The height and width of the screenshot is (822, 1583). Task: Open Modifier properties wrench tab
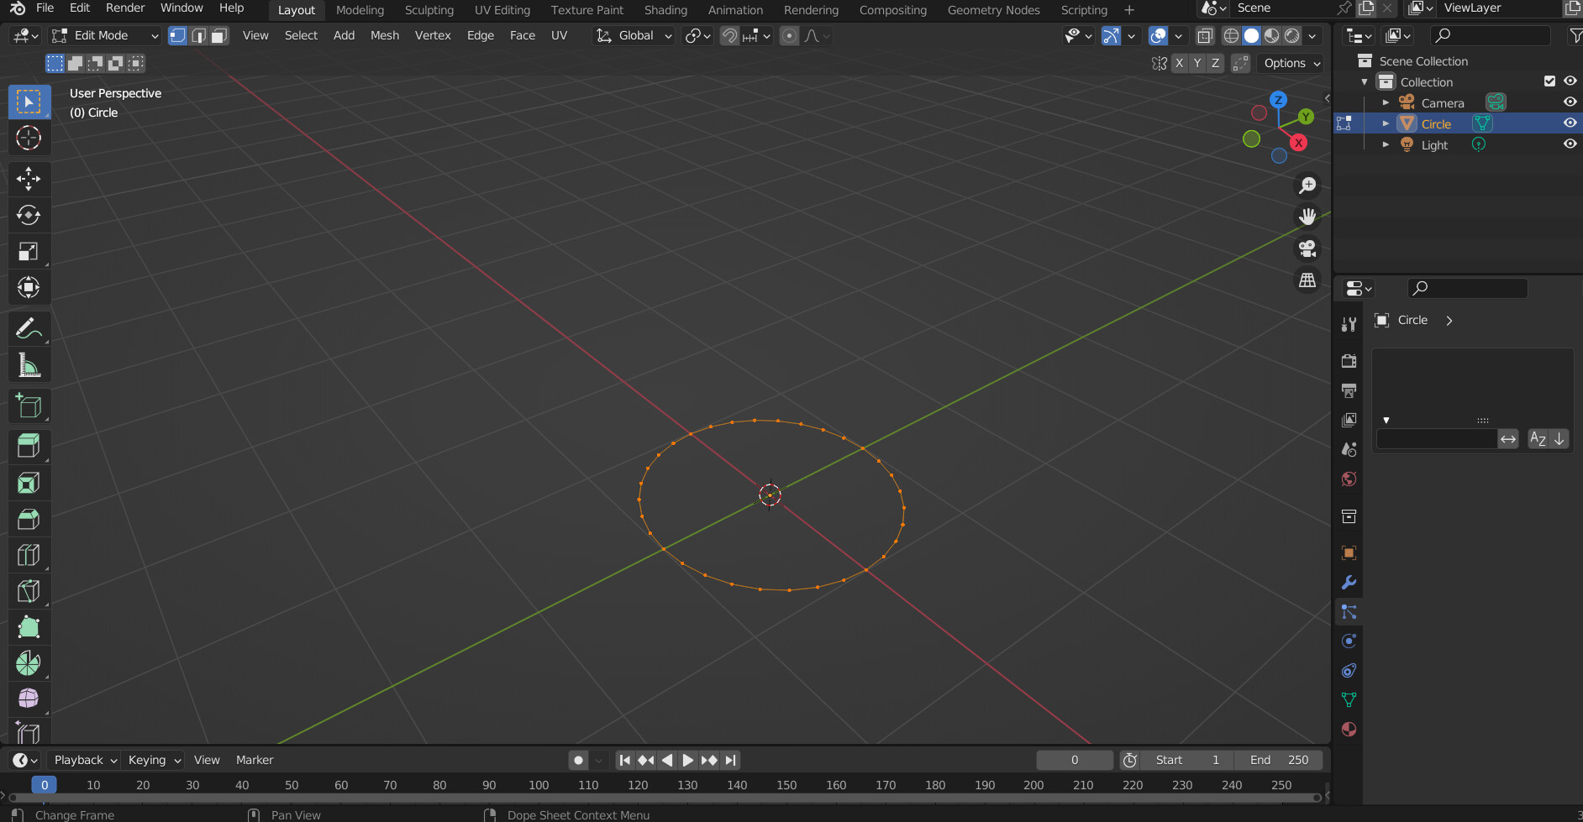1349,582
